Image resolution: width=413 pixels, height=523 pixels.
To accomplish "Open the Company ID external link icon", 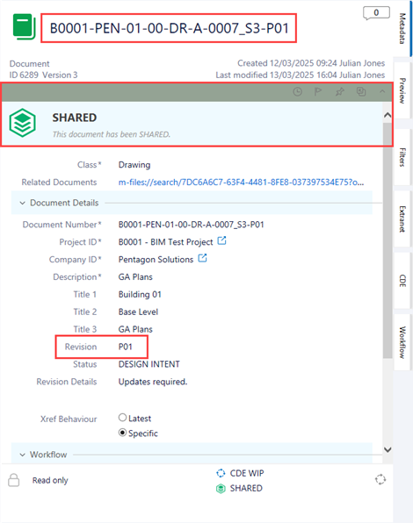I will point(202,258).
